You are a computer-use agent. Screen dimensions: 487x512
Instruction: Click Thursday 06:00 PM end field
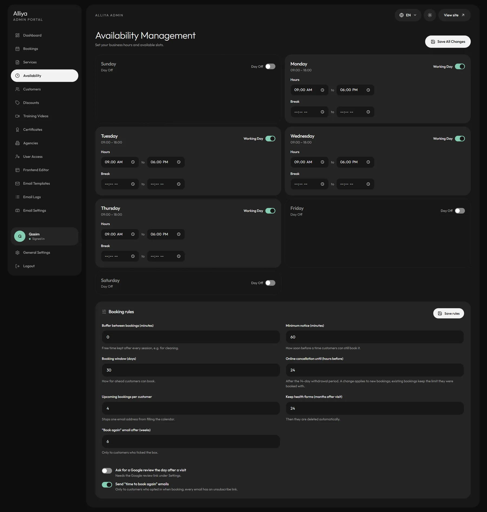166,234
